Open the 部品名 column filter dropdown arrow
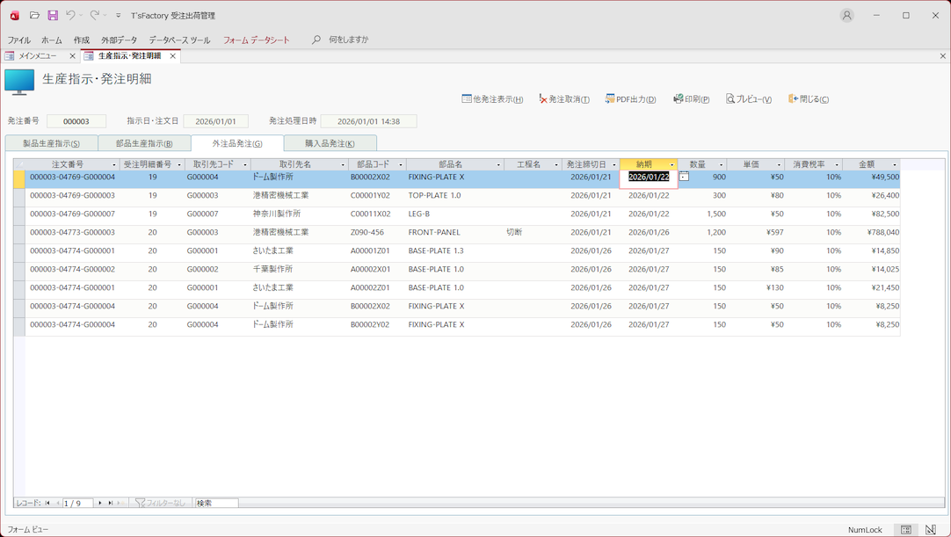The width and height of the screenshot is (951, 537). tap(498, 165)
